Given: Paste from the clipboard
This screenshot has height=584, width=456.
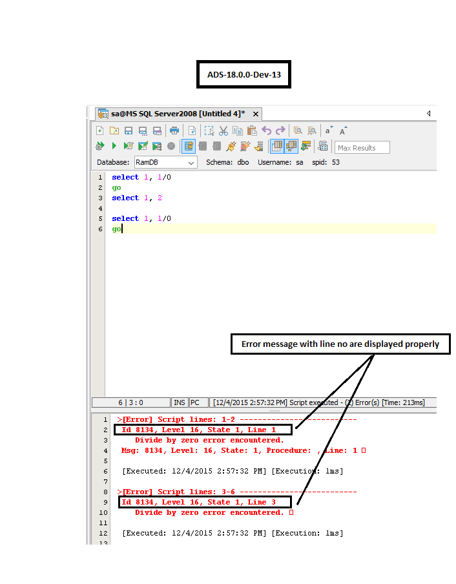Looking at the screenshot, I should click(x=252, y=130).
